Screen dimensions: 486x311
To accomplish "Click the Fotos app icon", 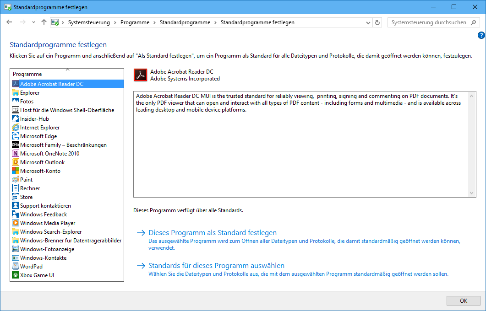I will point(16,101).
